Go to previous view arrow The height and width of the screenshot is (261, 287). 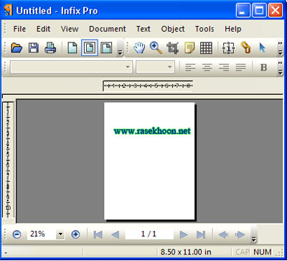223,234
